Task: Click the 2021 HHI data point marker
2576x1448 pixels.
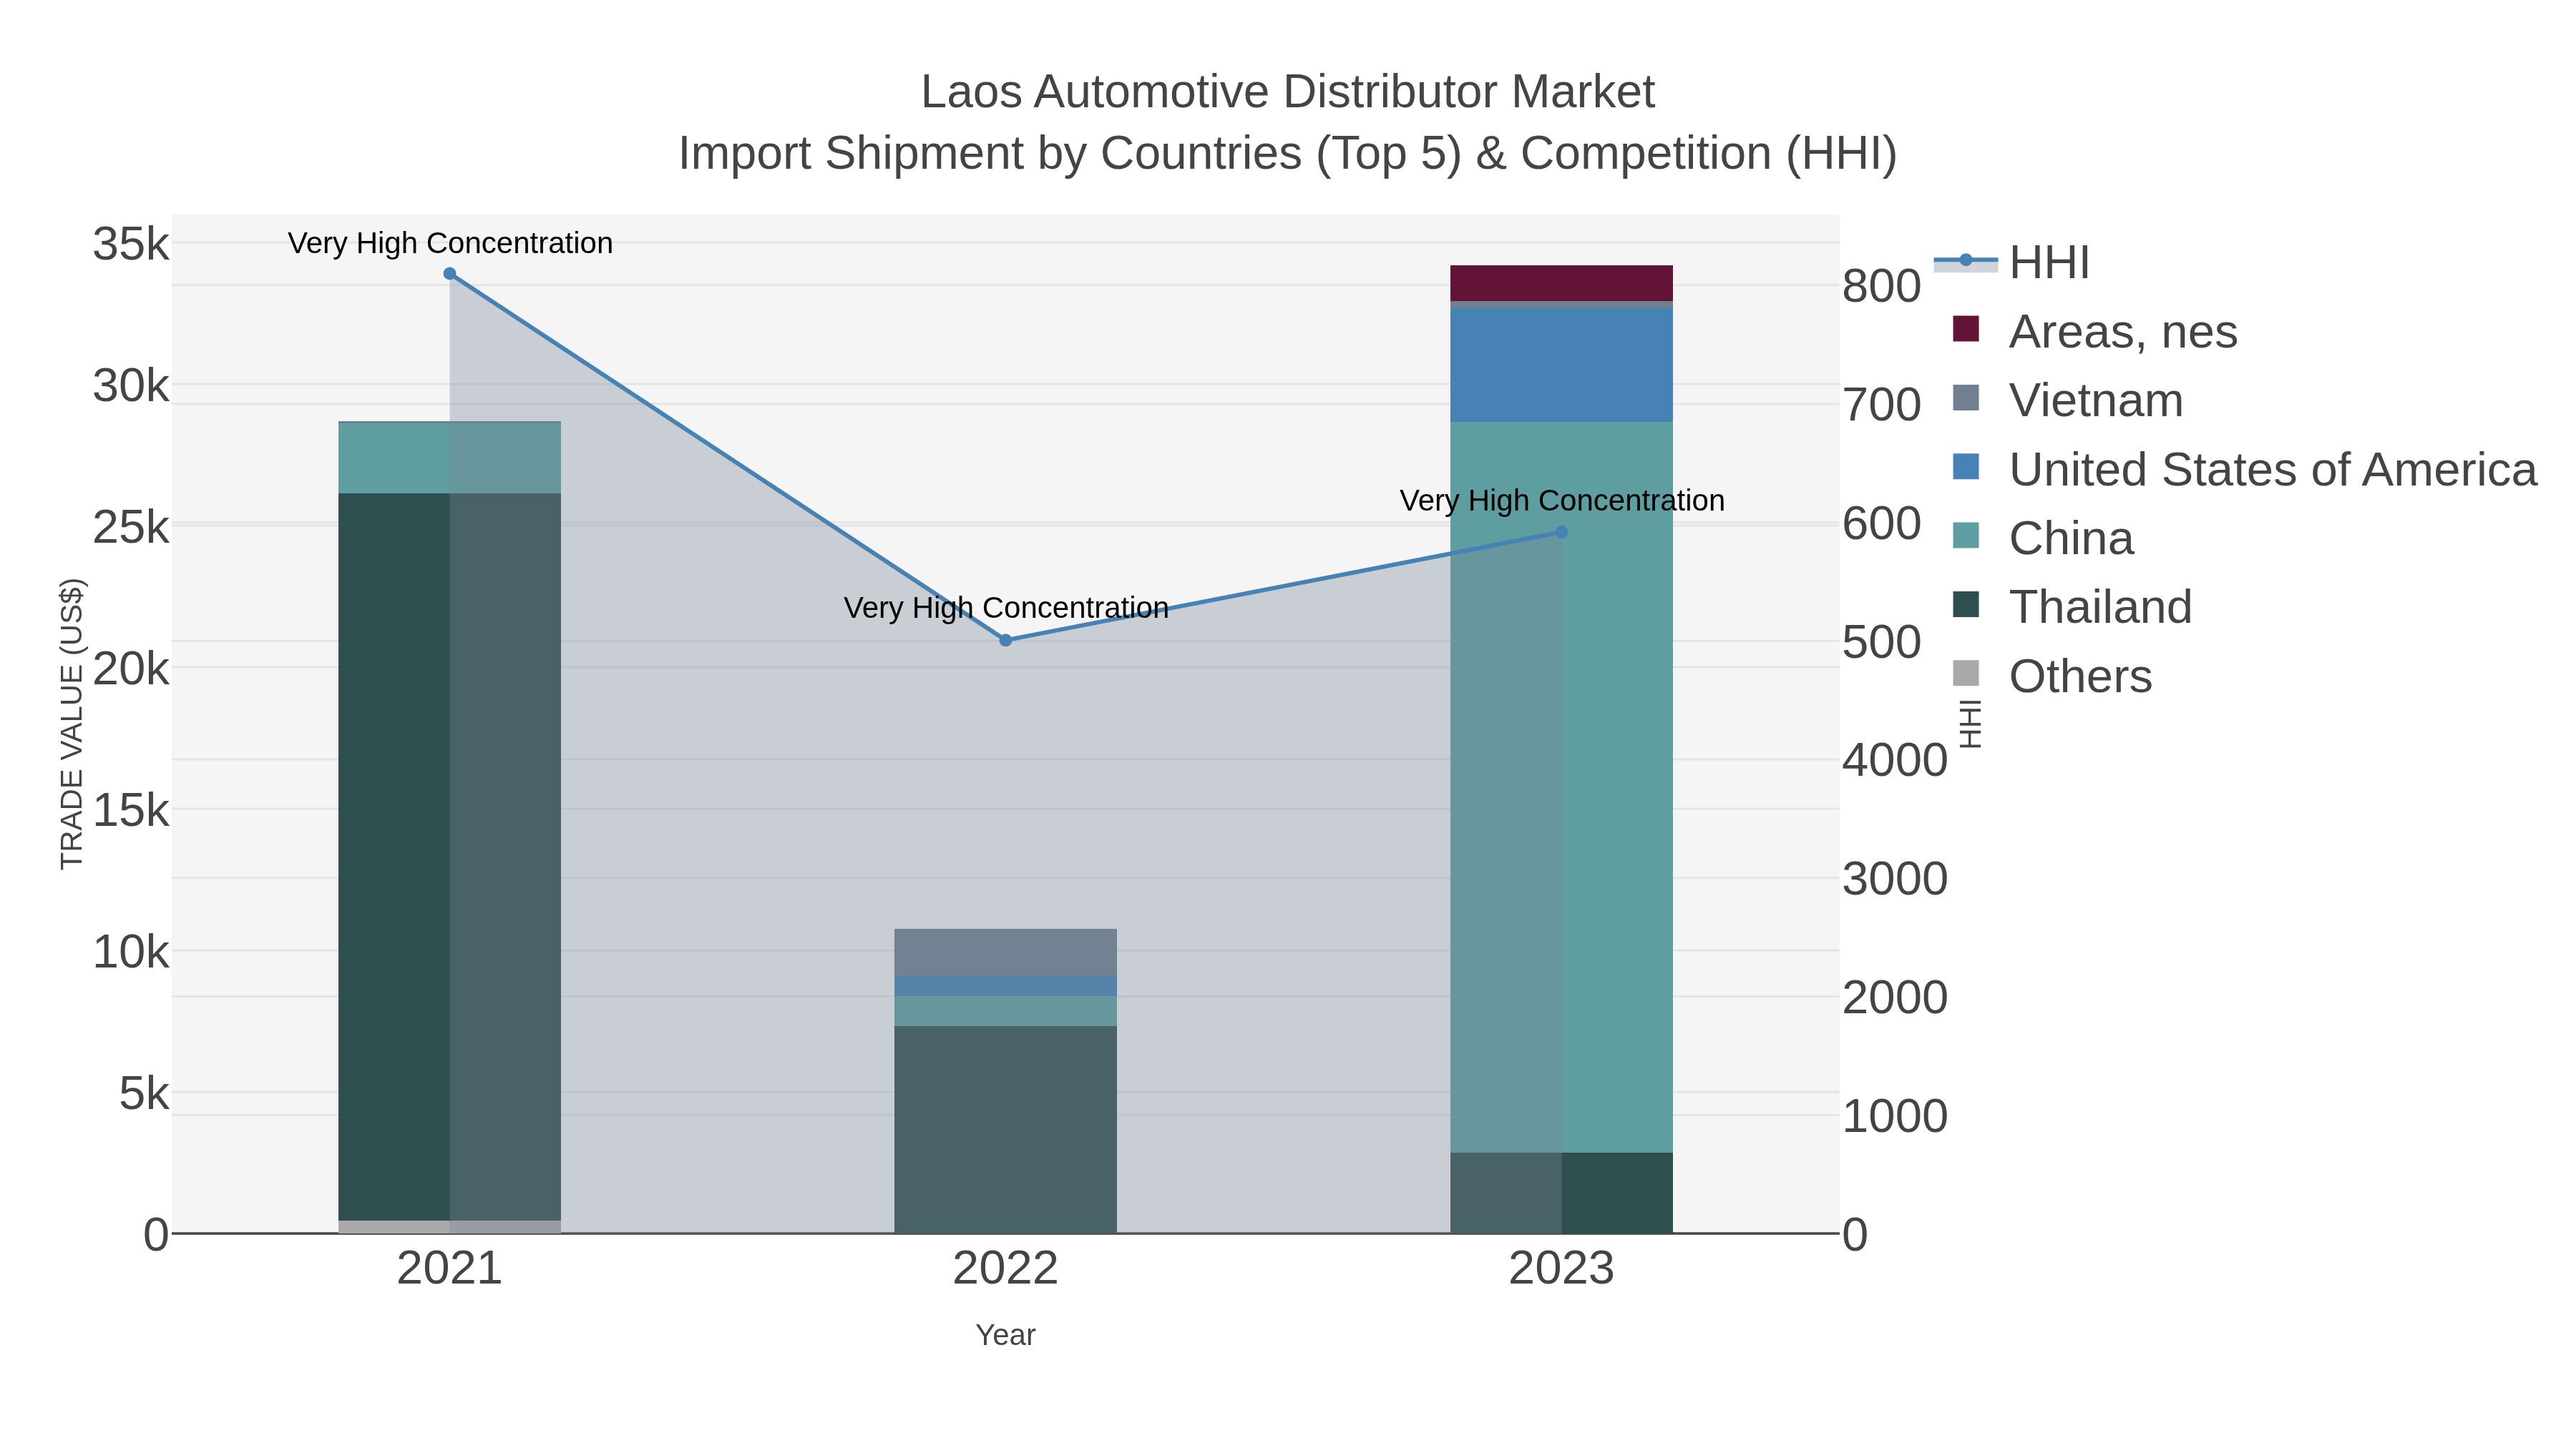Action: click(450, 274)
